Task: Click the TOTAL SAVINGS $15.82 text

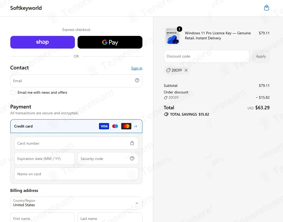Action: (190, 114)
